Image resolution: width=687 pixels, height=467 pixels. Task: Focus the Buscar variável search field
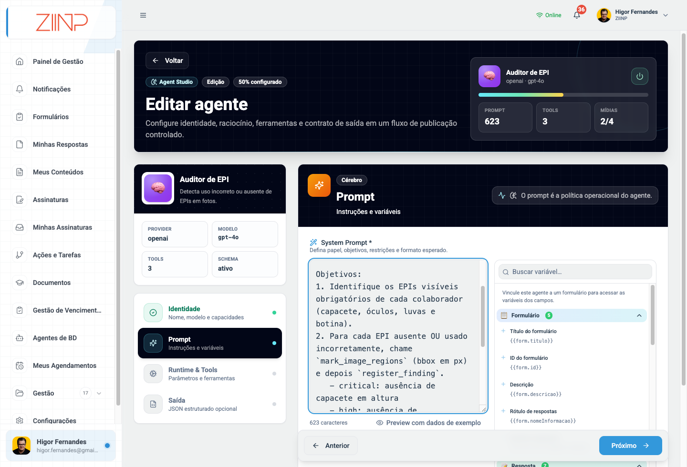click(575, 272)
